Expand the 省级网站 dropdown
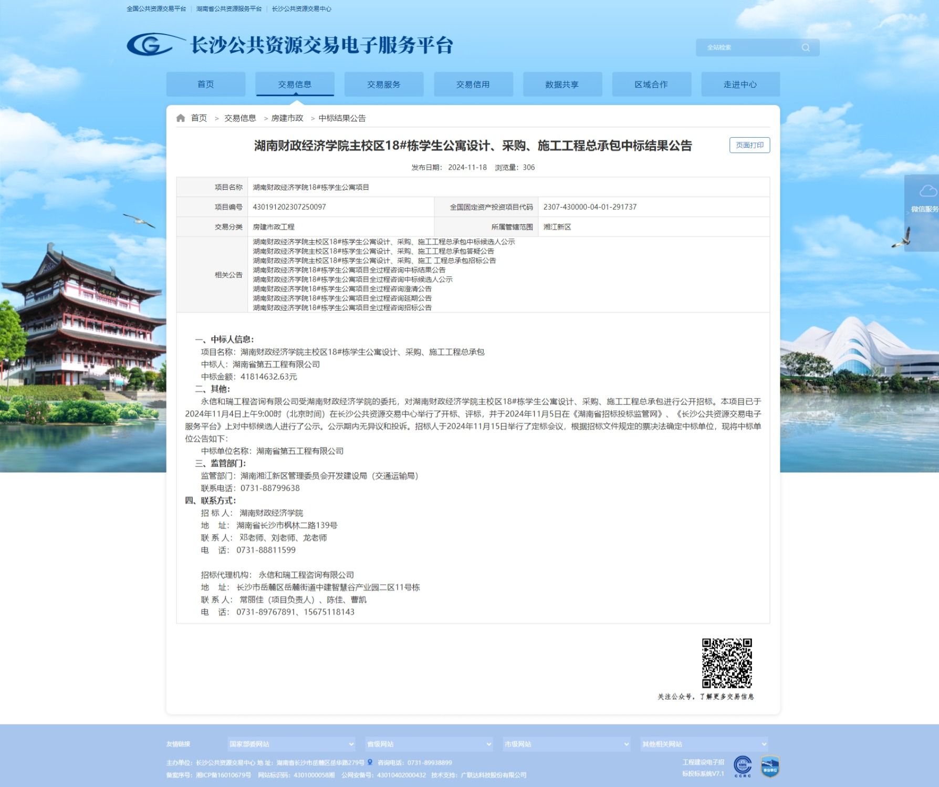939x787 pixels. click(x=429, y=744)
